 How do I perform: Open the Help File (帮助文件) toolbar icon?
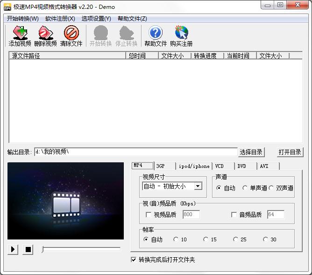[156, 32]
